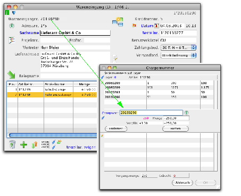
Task: Add a new position with green plus
Action: [23, 145]
